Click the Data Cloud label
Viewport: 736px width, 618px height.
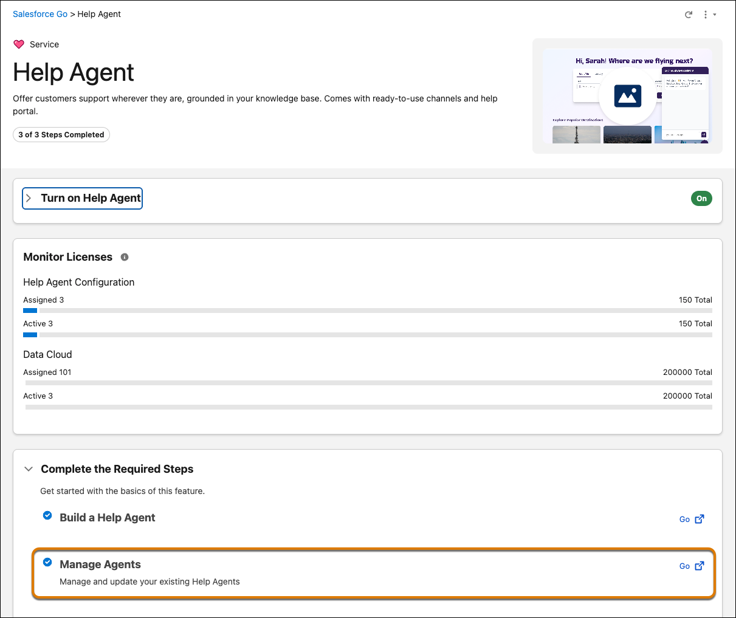[x=47, y=354]
